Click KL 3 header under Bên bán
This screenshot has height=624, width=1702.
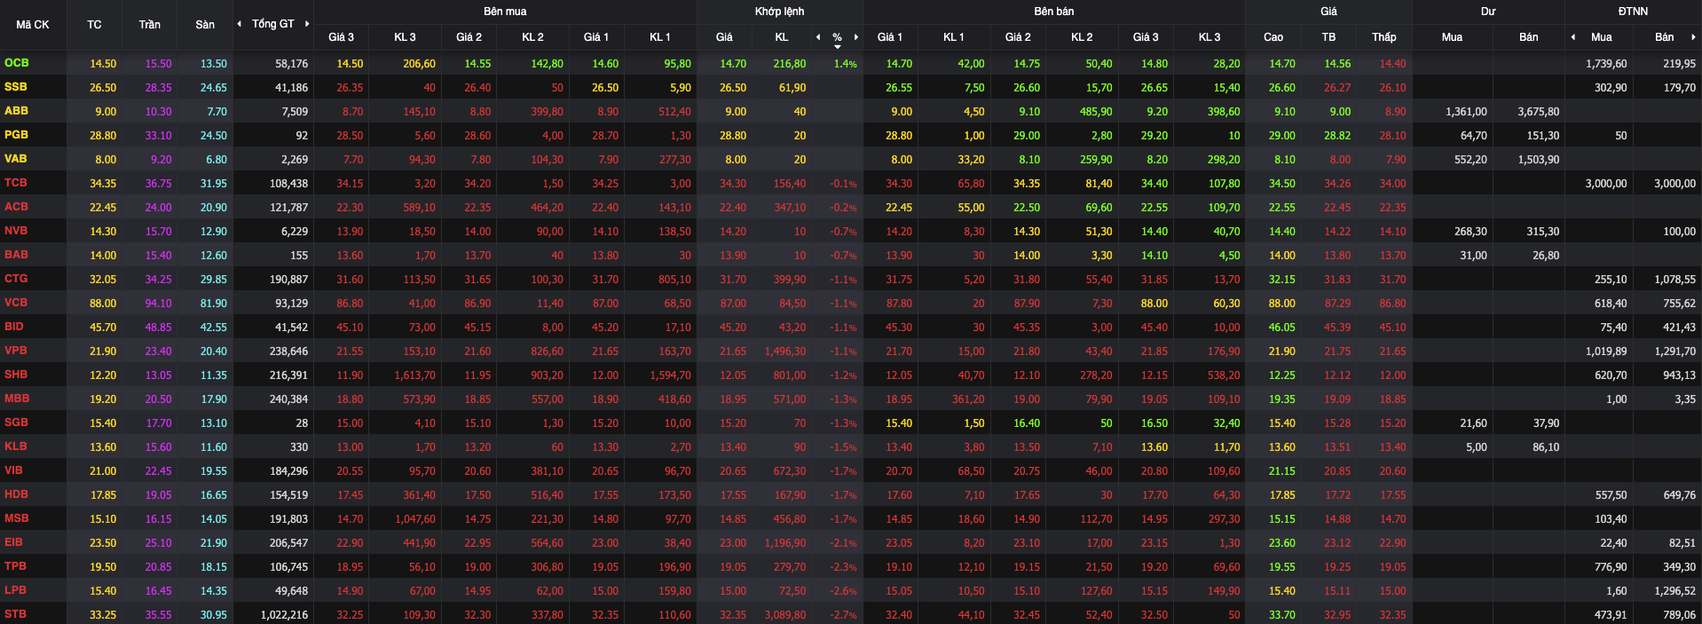[1210, 37]
